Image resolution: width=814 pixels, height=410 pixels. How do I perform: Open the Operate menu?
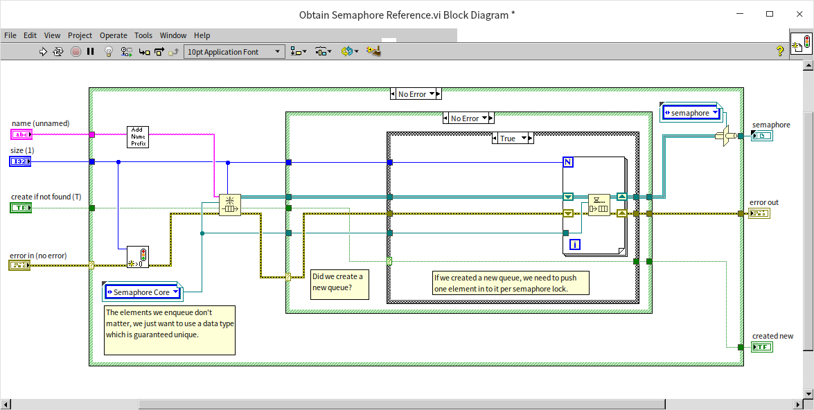pos(113,35)
